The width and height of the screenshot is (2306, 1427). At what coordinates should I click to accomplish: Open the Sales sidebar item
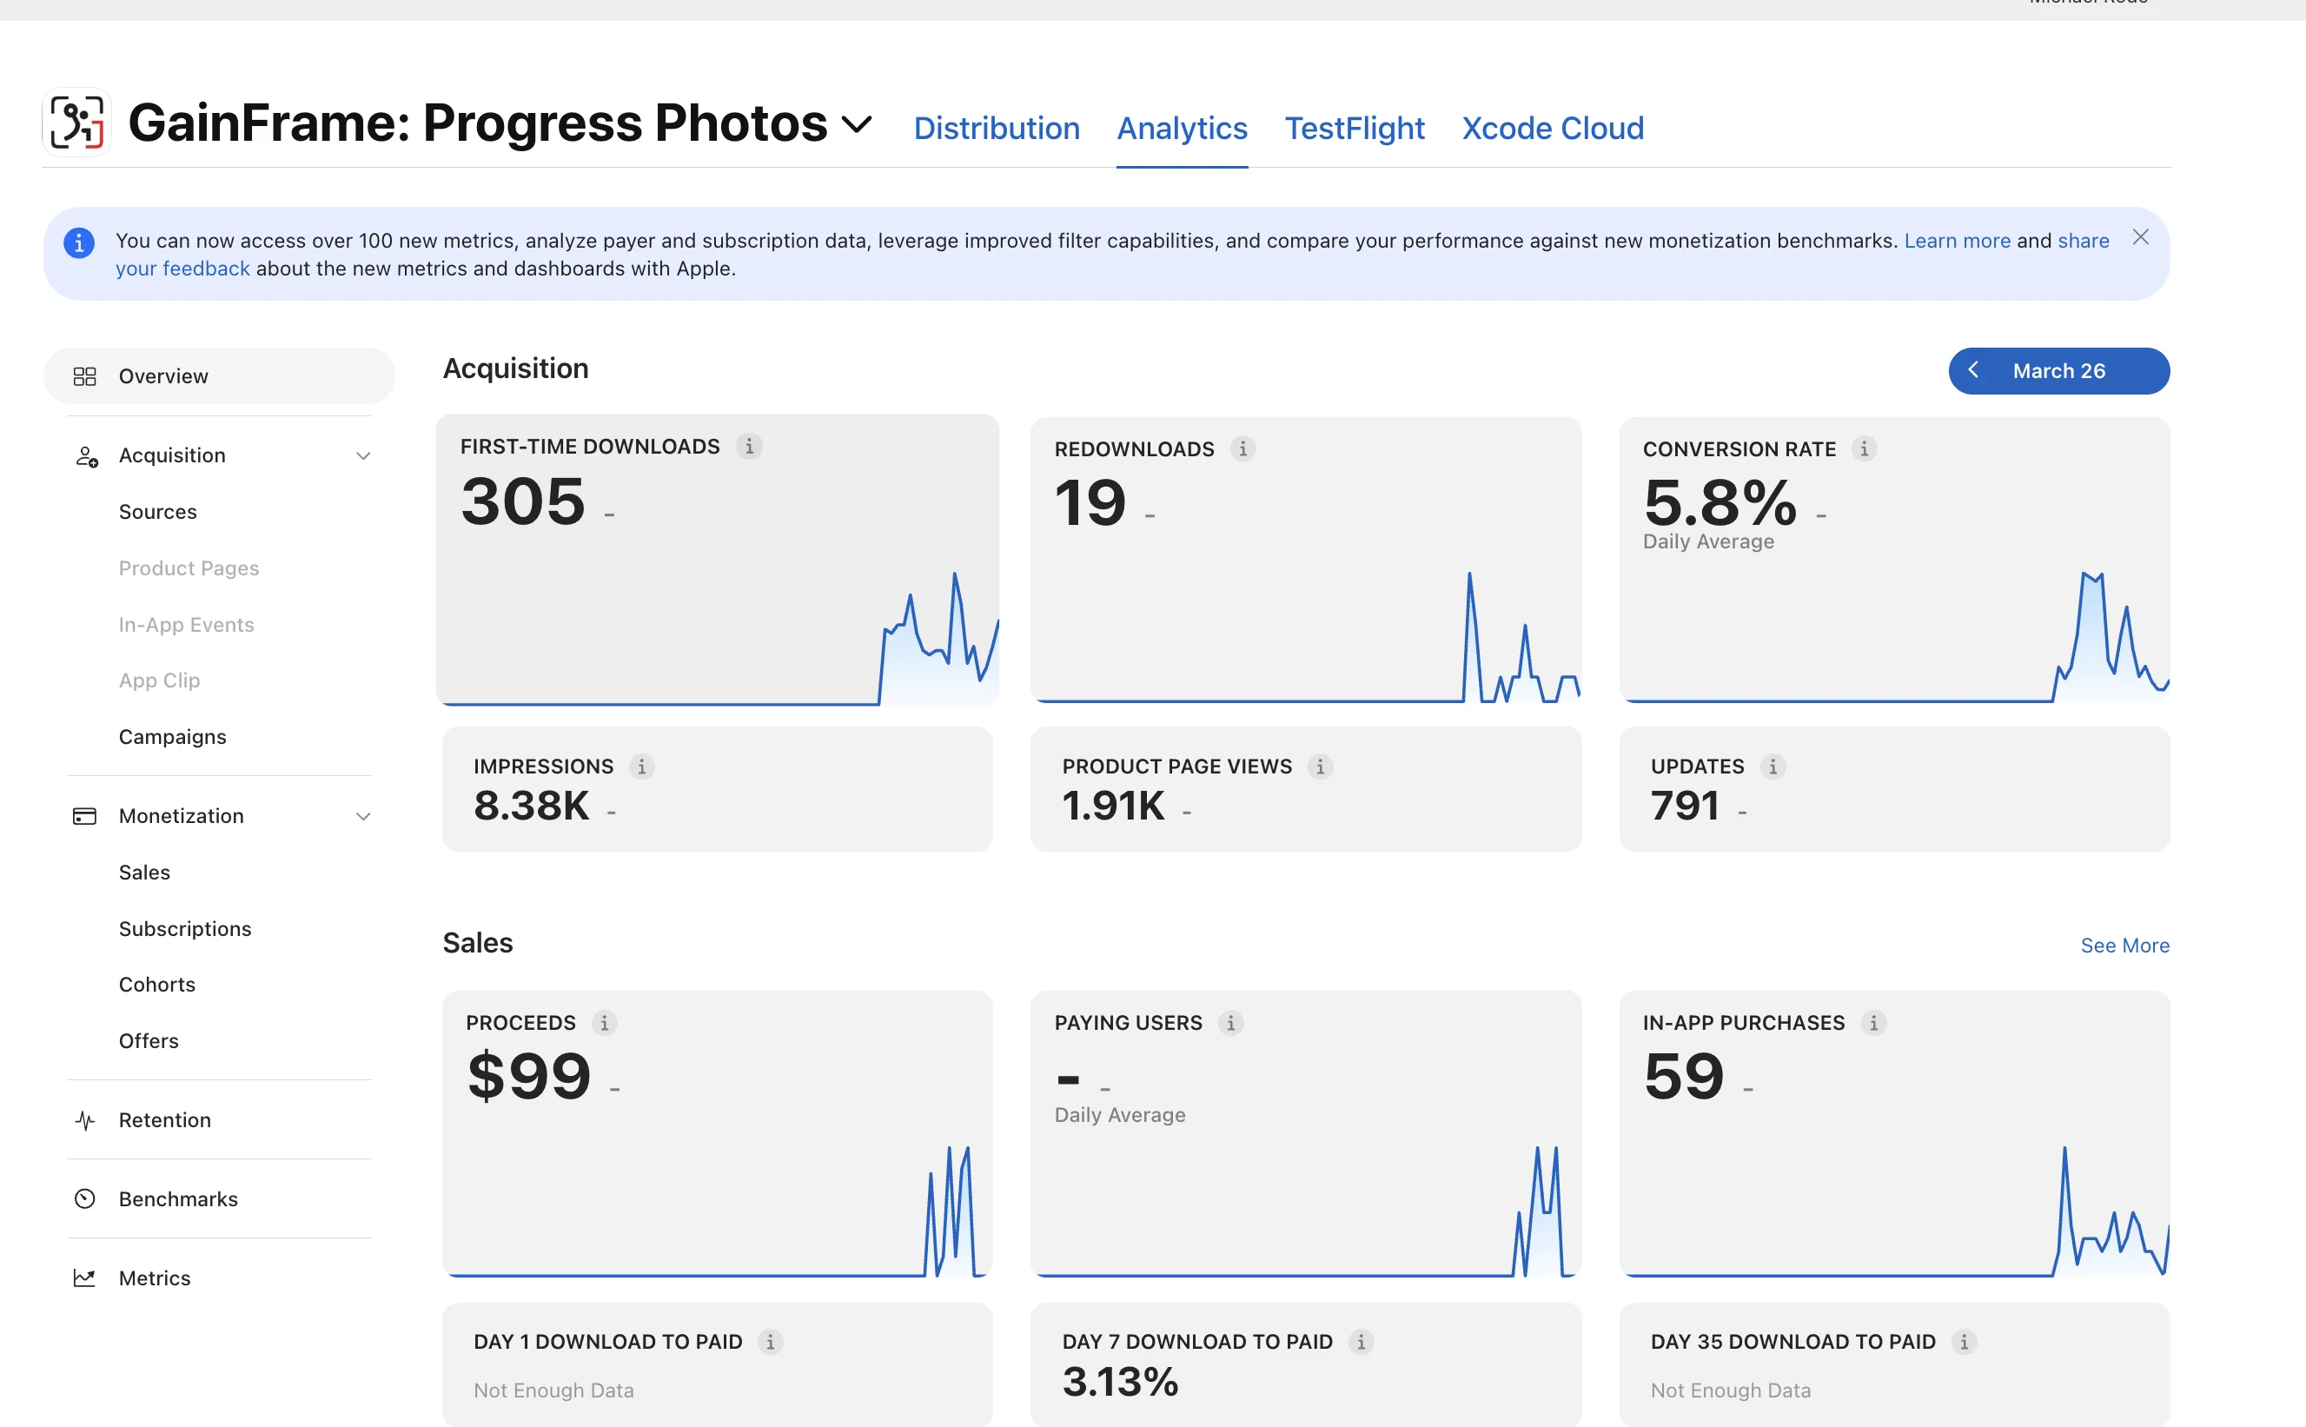click(x=144, y=872)
